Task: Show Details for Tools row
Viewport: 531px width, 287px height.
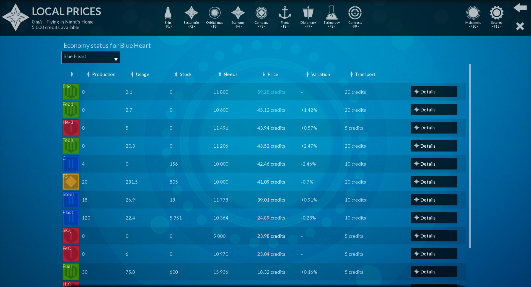Action: [434, 146]
